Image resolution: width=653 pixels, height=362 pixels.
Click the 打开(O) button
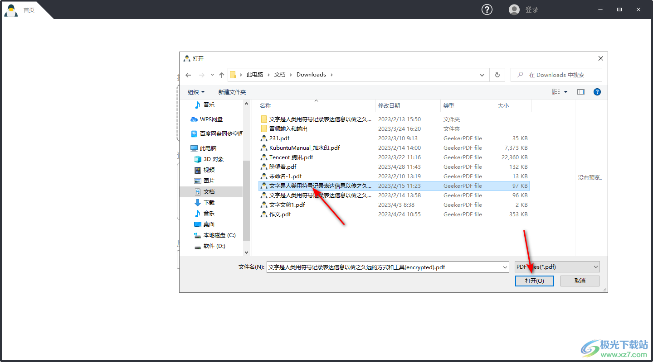(535, 281)
